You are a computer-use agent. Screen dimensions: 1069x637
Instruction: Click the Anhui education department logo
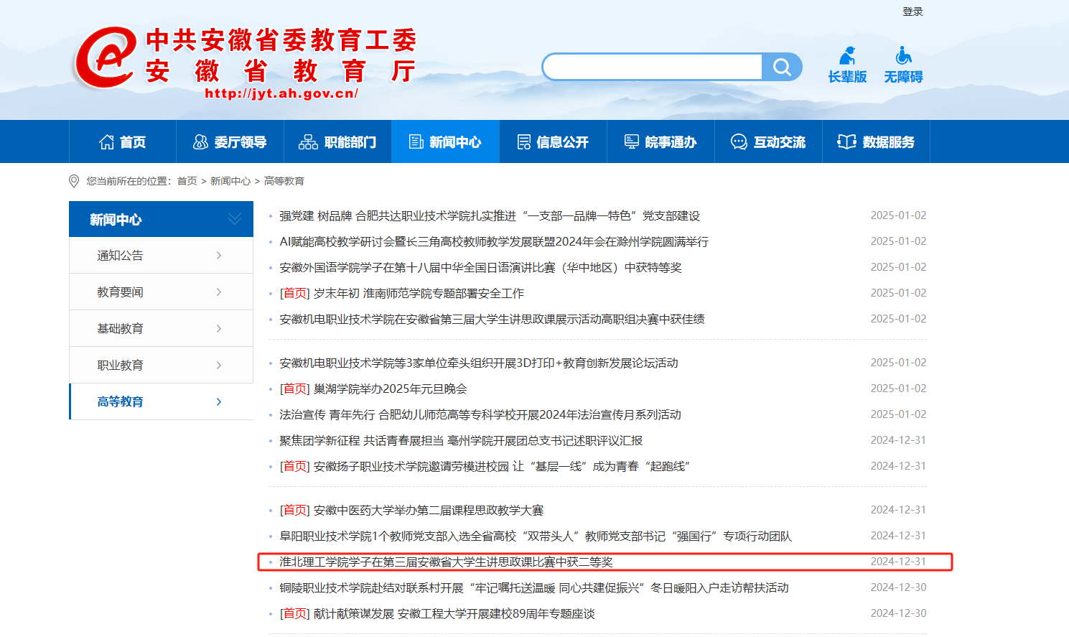tap(106, 57)
